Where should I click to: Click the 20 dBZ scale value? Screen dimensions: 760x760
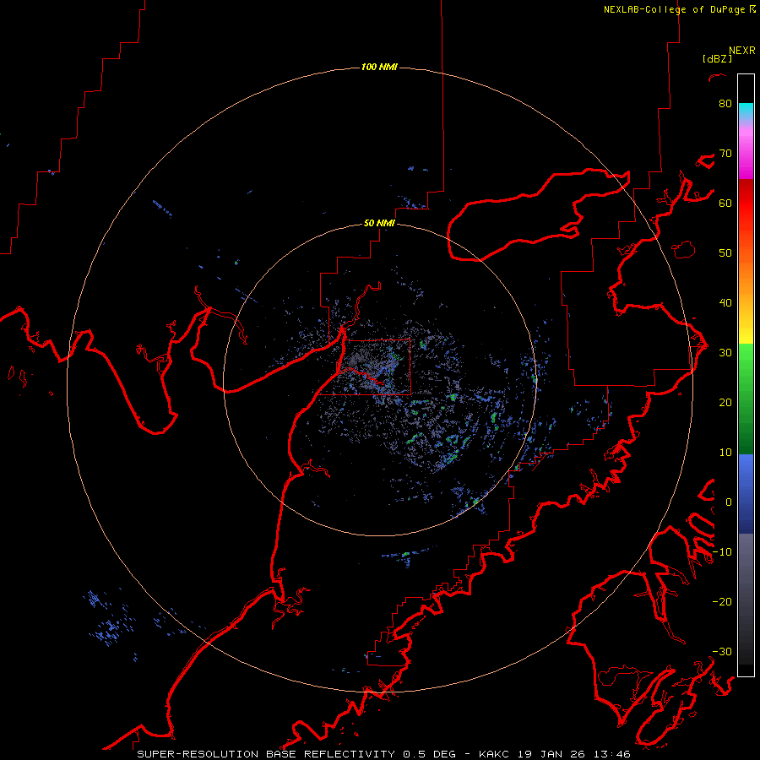pyautogui.click(x=725, y=402)
